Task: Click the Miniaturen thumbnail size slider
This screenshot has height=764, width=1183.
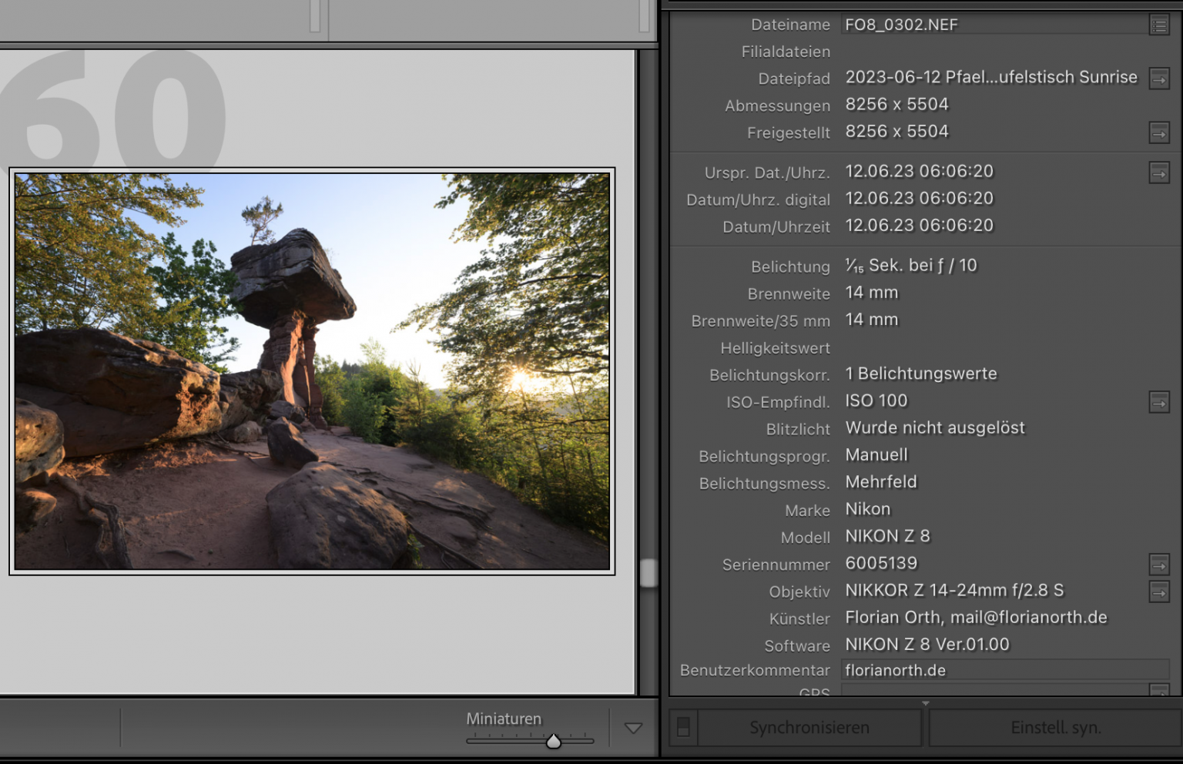Action: click(x=553, y=741)
